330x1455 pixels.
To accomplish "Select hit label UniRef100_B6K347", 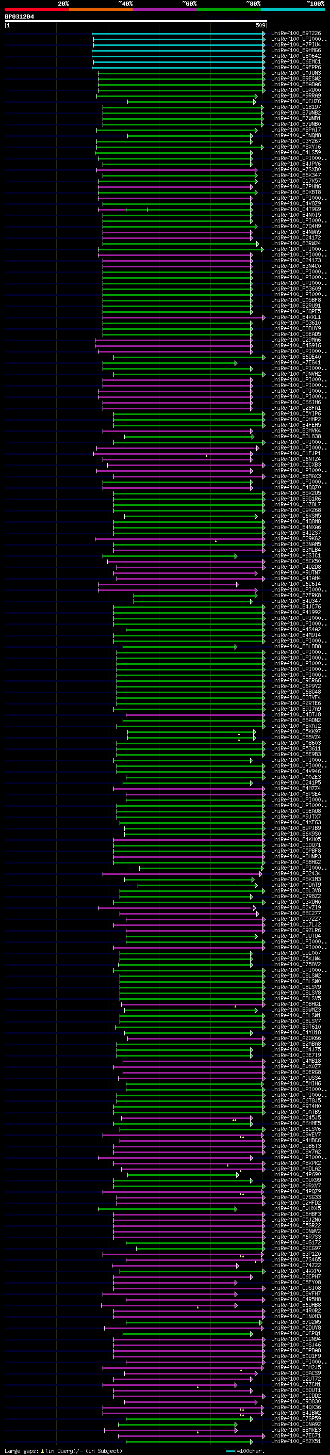I will (296, 175).
